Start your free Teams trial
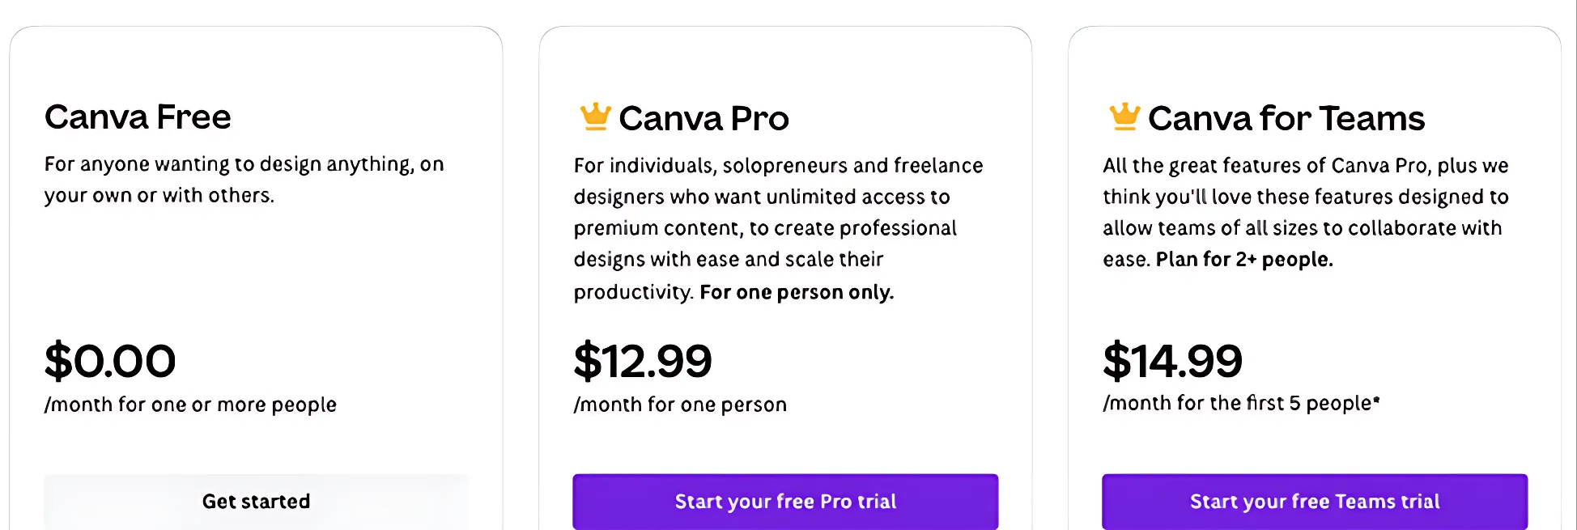Screen dimensions: 1577x530 point(1315,502)
